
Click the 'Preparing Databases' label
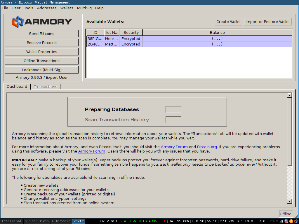(x=112, y=110)
